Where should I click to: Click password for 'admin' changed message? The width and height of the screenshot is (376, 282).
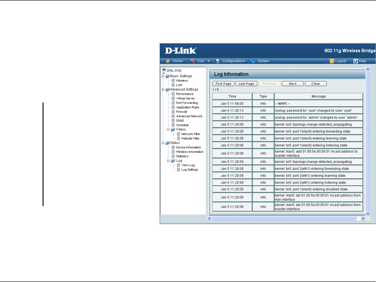click(319, 118)
